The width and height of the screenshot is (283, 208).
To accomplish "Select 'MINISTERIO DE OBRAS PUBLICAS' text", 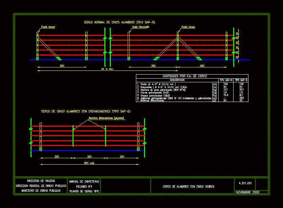I will coord(41,190).
